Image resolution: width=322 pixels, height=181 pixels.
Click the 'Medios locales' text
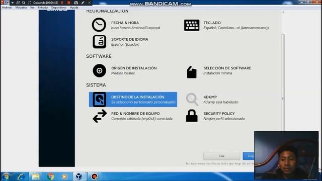123,73
